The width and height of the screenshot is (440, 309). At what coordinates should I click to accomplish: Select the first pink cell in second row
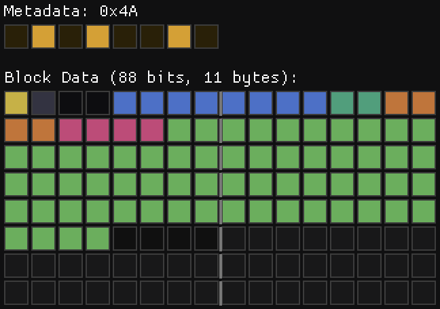coord(71,130)
